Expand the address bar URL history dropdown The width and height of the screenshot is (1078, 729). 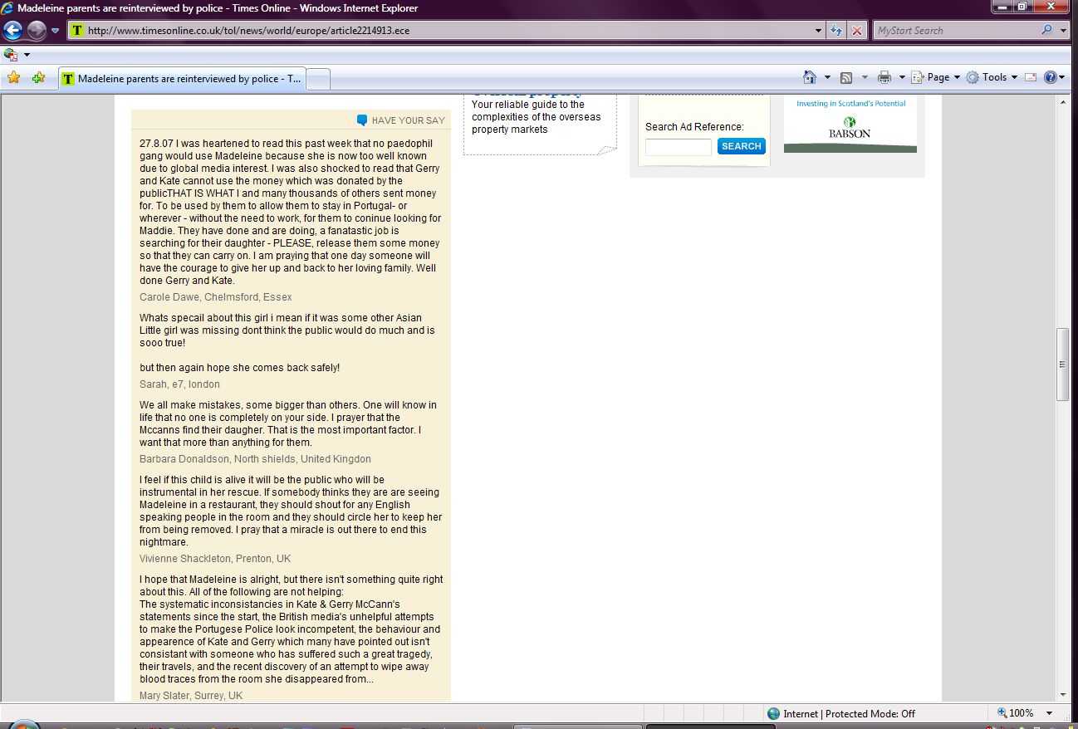(820, 31)
